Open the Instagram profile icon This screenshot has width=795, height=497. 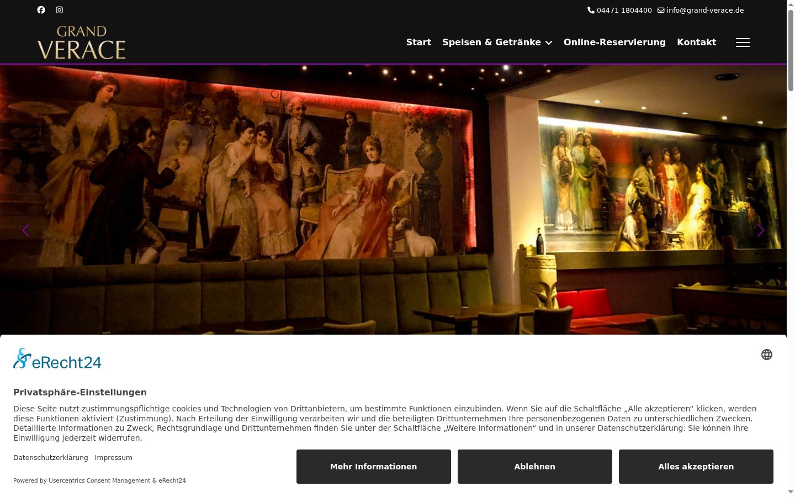click(60, 10)
